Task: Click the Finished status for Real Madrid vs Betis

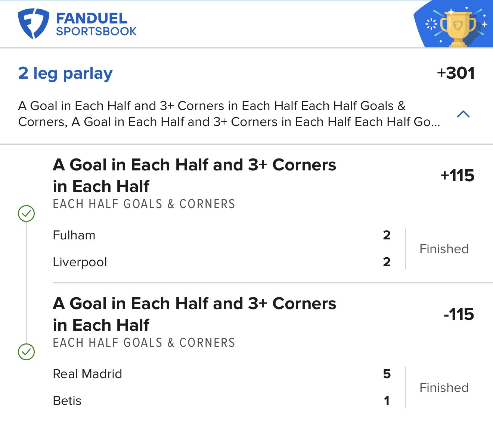Action: (444, 387)
